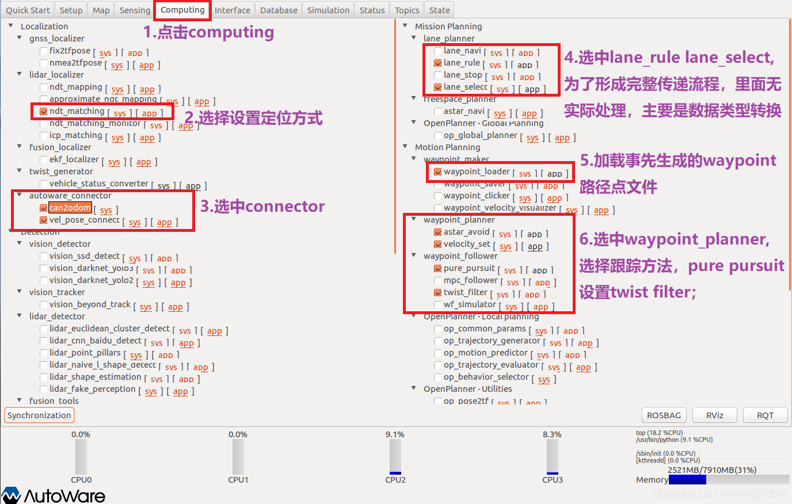Open the Map tab
Screen dimensions: 792x504
[x=101, y=10]
